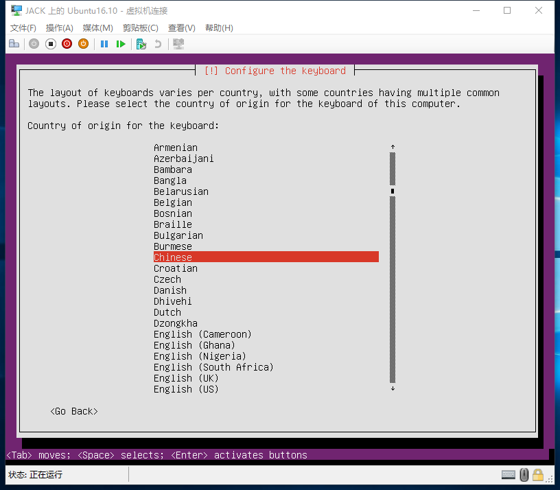Click the green Reset play icon
560x490 pixels.
point(121,44)
